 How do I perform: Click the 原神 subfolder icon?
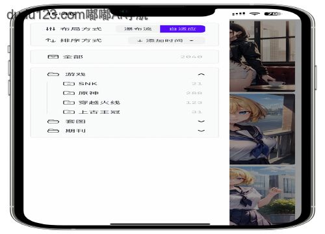[x=69, y=93]
